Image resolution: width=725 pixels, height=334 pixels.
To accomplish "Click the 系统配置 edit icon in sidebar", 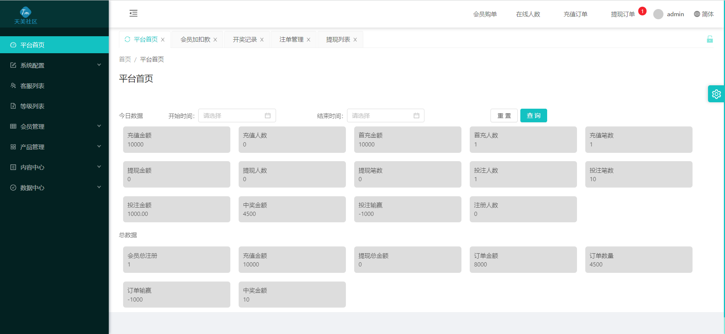I will 13,65.
